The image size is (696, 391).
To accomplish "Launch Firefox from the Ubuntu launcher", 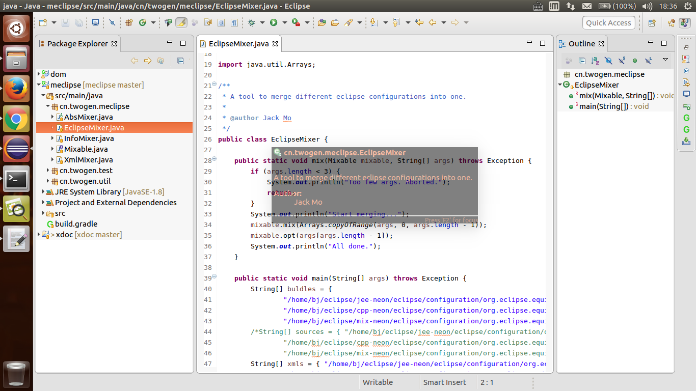I will click(16, 89).
